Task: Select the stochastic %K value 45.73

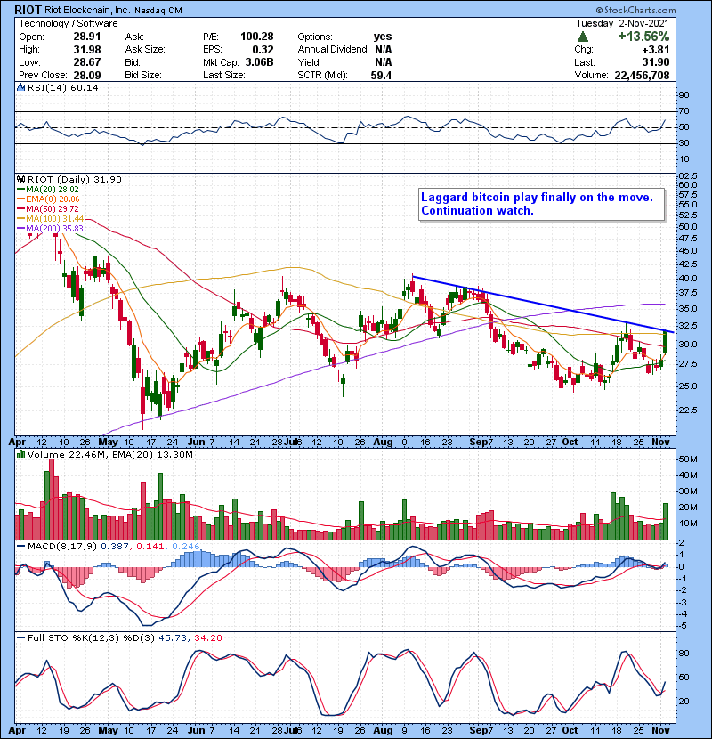Action: [173, 637]
